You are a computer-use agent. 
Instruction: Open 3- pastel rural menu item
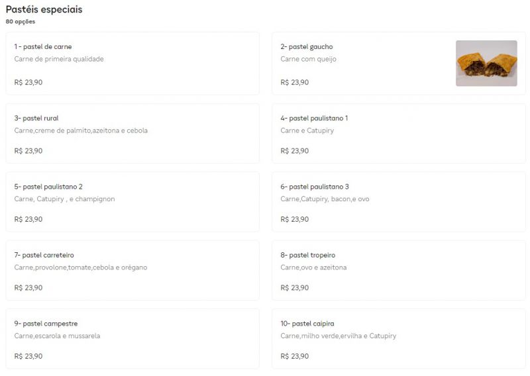[132, 134]
